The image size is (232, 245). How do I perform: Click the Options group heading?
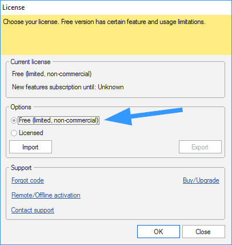click(x=21, y=107)
